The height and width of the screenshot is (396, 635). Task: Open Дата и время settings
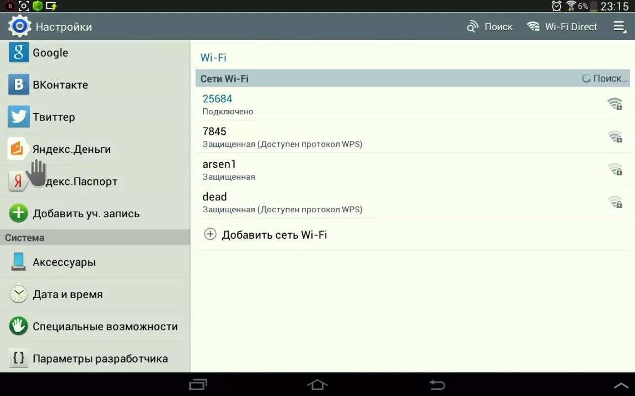[x=95, y=294]
